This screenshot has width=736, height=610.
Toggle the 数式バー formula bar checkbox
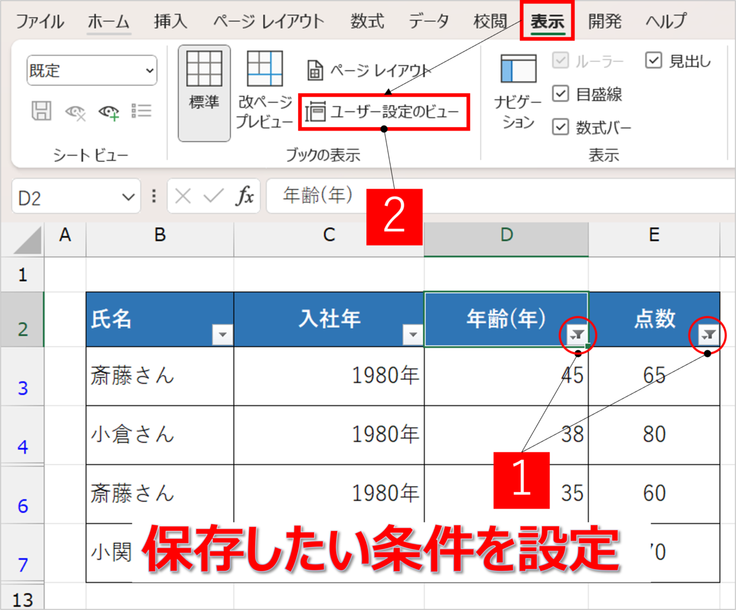point(560,127)
